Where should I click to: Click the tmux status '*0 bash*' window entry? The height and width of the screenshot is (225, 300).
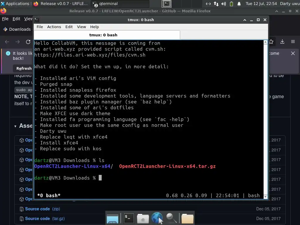coord(49,195)
